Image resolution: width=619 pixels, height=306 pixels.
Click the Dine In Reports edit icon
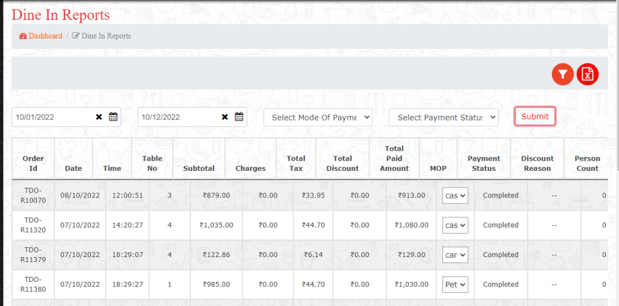click(76, 36)
